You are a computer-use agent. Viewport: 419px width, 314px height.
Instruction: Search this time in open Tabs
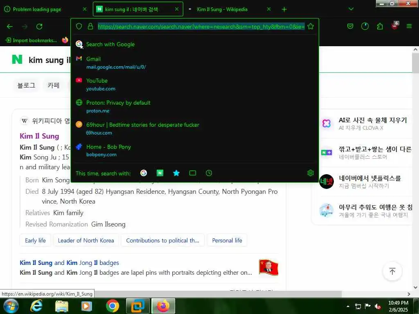pyautogui.click(x=193, y=173)
